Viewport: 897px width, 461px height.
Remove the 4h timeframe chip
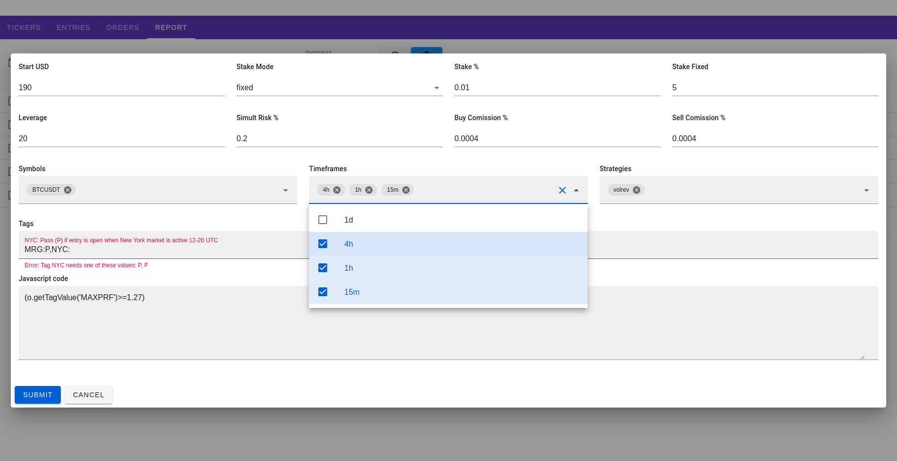[x=337, y=190]
